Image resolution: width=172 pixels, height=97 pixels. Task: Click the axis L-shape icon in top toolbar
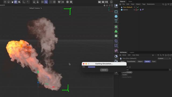point(24,2)
